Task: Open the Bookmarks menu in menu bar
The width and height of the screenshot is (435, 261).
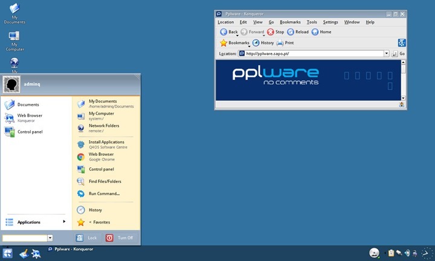Action: point(290,22)
